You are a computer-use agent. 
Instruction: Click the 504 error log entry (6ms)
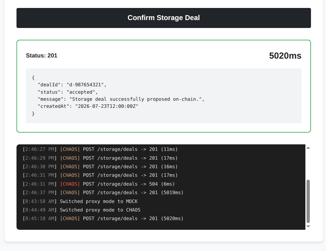[99, 184]
